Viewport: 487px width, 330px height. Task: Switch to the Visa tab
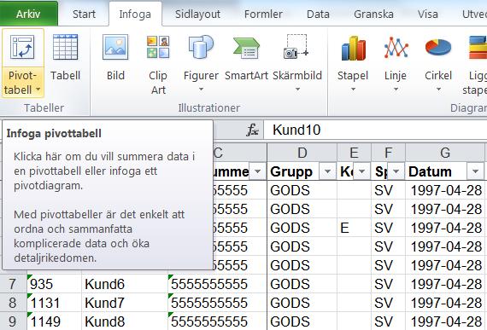click(428, 14)
